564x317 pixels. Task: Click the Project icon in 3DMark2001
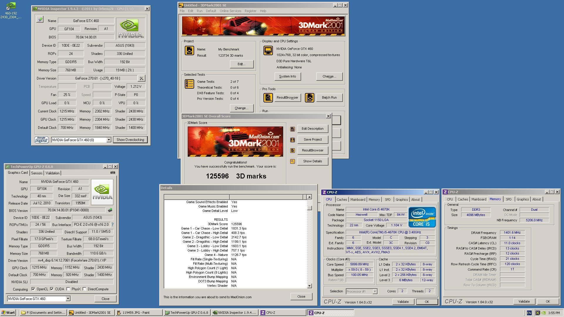pos(189,50)
